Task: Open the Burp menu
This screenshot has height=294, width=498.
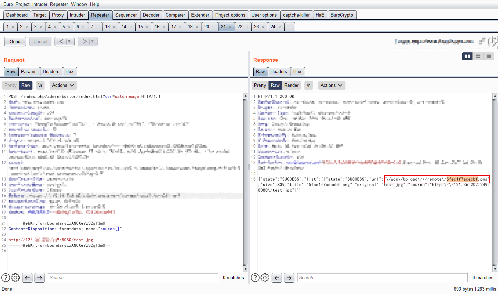Action: pos(8,4)
